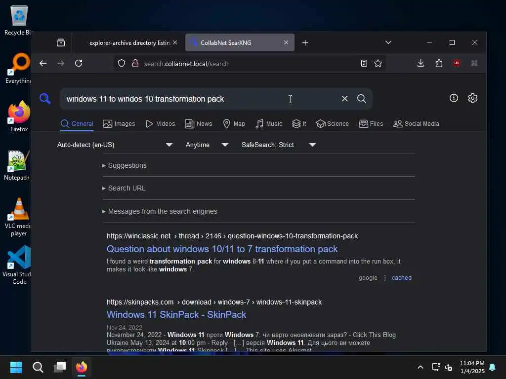The width and height of the screenshot is (506, 379).
Task: Bookmark this page with star icon
Action: pos(378,63)
